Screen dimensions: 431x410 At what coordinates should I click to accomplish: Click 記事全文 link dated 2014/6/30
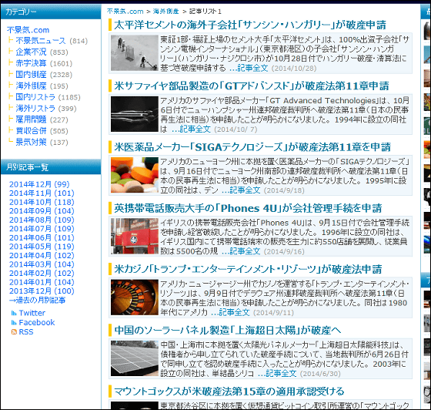[x=277, y=374]
